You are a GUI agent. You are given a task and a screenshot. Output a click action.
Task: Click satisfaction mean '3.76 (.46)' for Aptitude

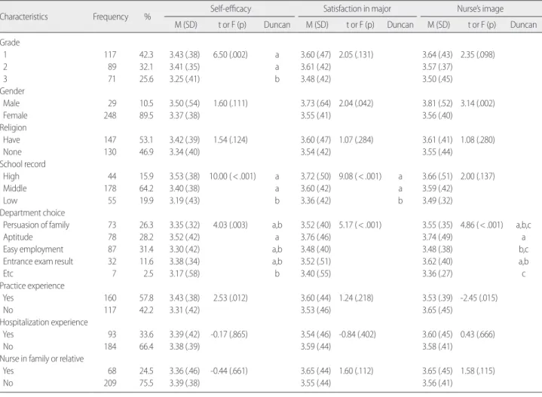(x=316, y=237)
